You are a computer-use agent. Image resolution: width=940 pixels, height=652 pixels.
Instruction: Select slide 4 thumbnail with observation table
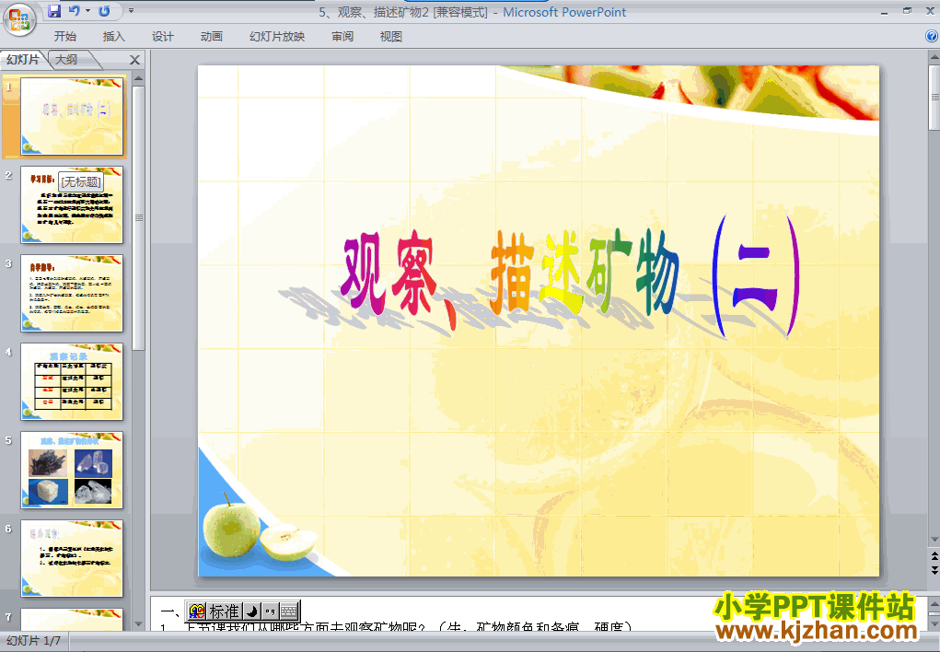72,381
